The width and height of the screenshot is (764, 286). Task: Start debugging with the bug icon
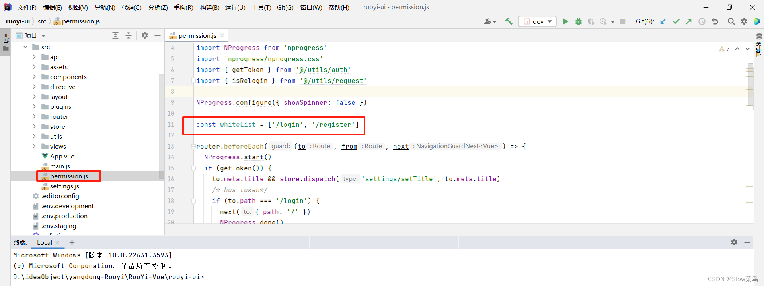[x=579, y=21]
